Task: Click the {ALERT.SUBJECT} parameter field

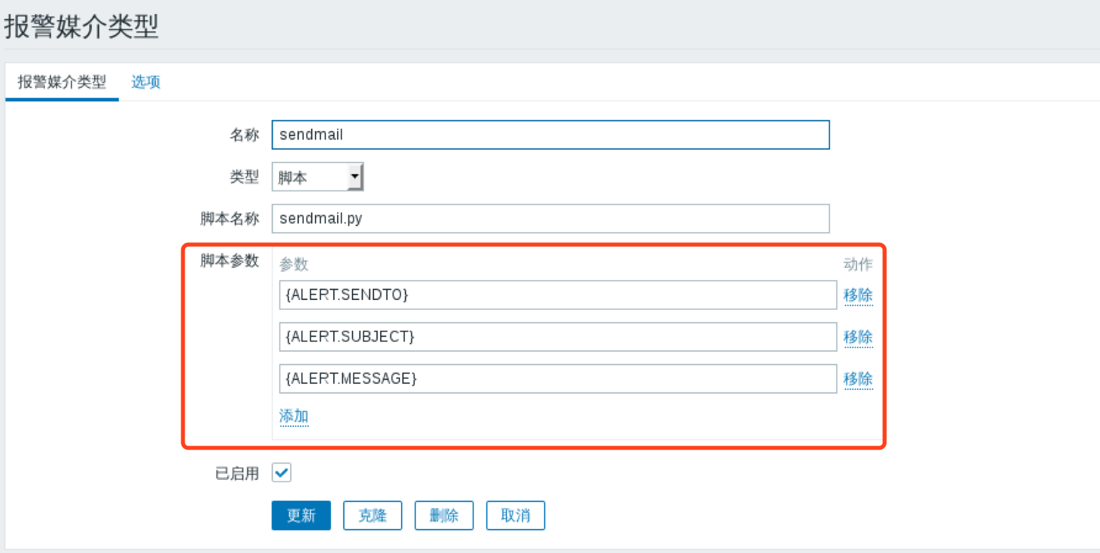Action: coord(557,337)
